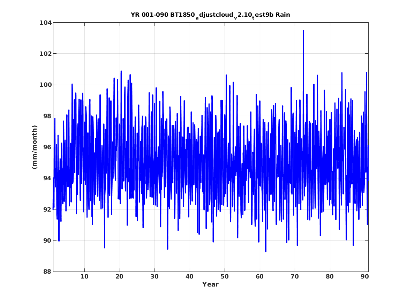407x305 pixels.
Task: Click the x-axis tick label 70
Action: point(295,277)
